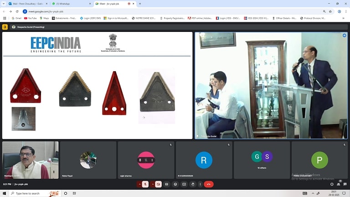The image size is (350, 197).
Task: Open the tab search dropdown arrow
Action: pos(4,4)
